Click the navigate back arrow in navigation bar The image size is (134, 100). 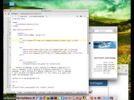pos(13,16)
